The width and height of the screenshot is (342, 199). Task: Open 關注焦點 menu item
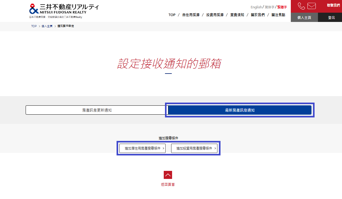click(x=278, y=15)
